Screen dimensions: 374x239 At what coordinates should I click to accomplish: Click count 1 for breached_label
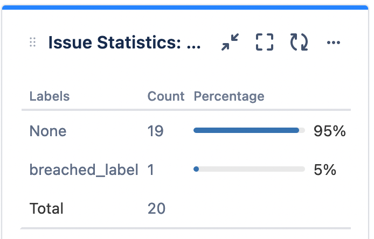pos(151,170)
